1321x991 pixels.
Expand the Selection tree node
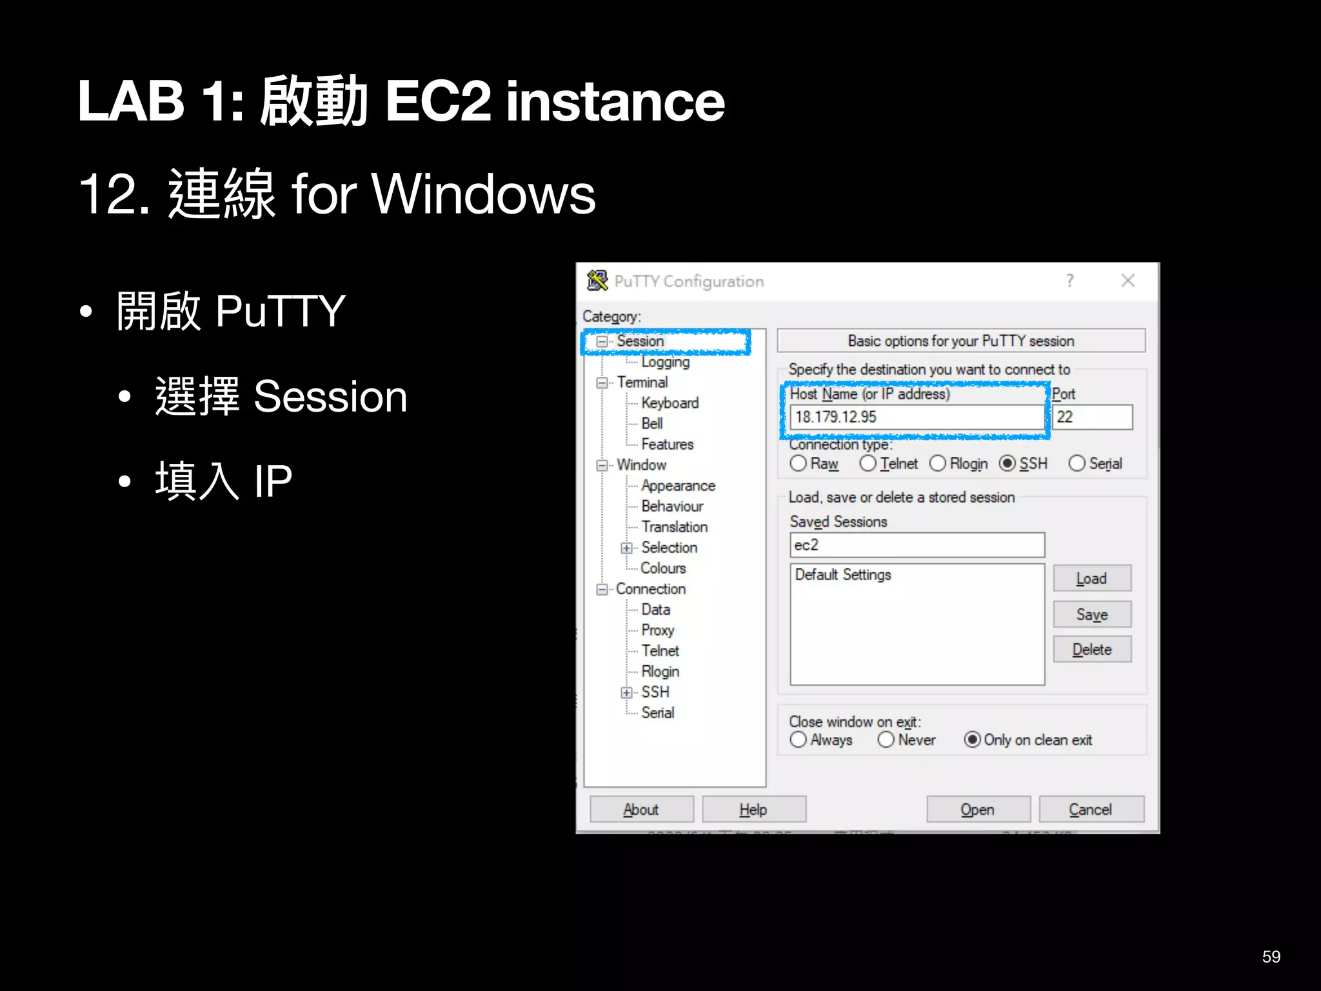626,548
